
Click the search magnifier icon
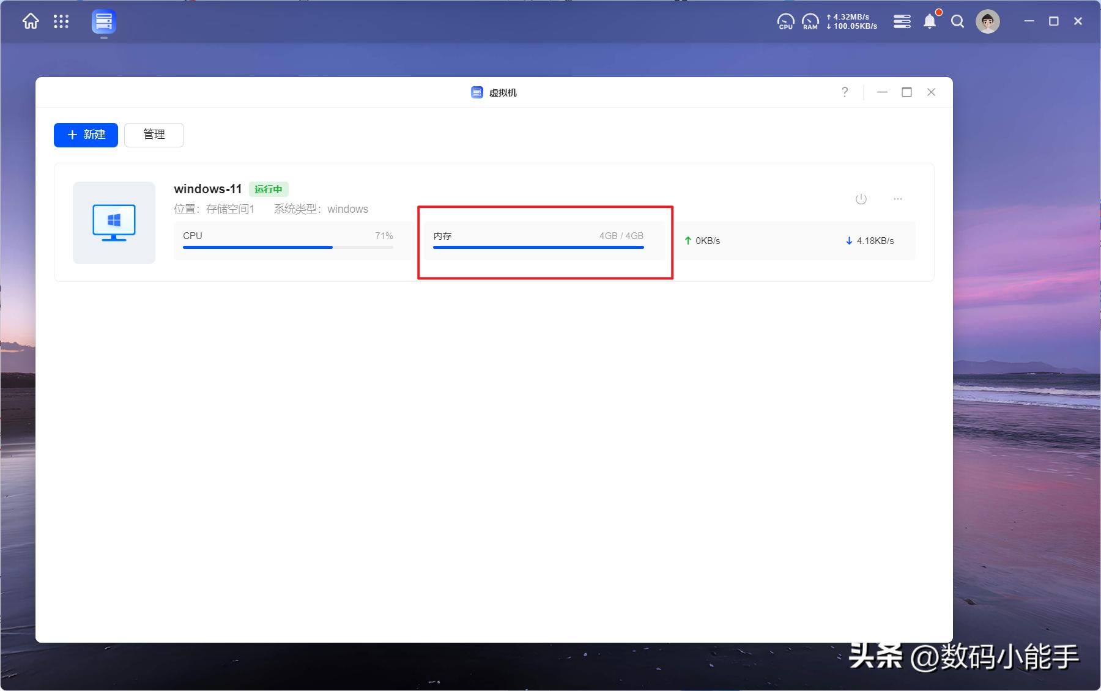pos(957,22)
